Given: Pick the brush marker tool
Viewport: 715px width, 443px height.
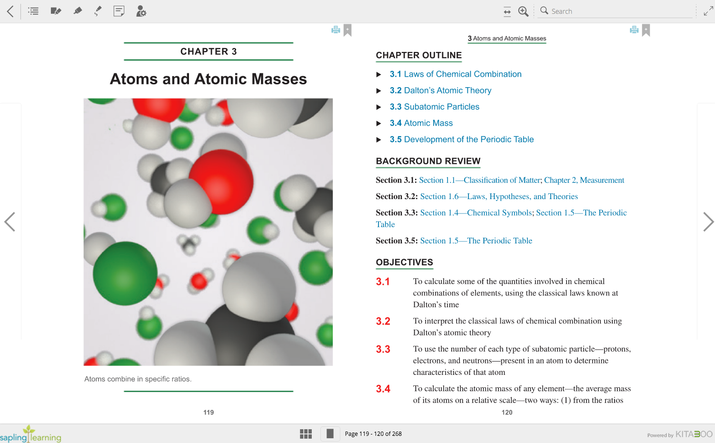Looking at the screenshot, I should click(x=98, y=11).
